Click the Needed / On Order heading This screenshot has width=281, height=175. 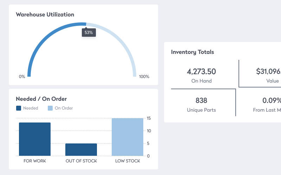tap(41, 99)
